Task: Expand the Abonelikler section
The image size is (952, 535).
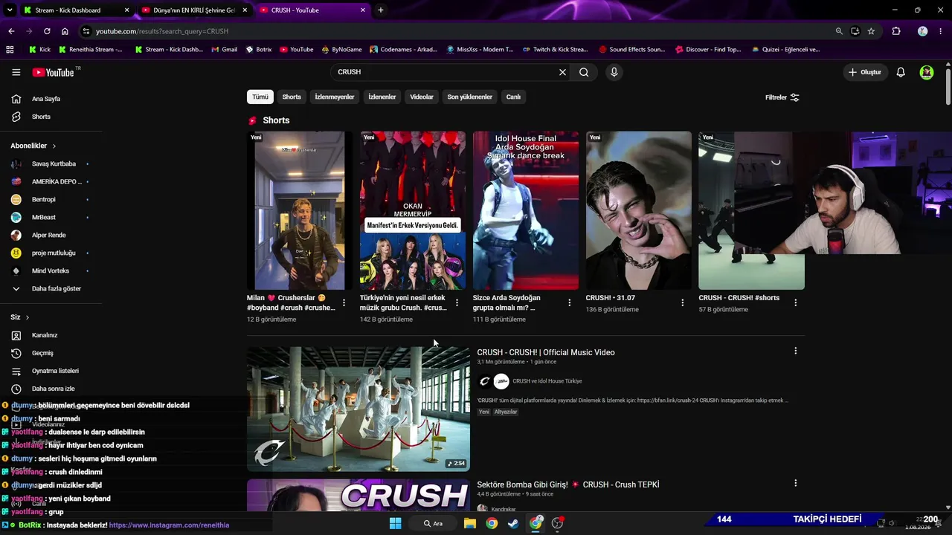Action: point(33,146)
